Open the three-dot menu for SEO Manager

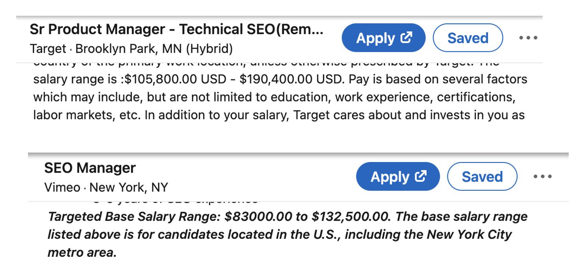(x=542, y=177)
